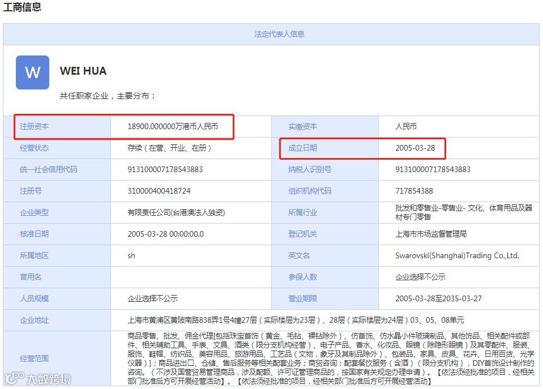Select paid-in capital value 人民币
This screenshot has height=389, width=543.
[x=406, y=126]
